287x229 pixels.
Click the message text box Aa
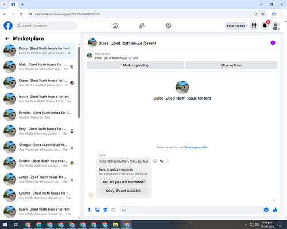(x=191, y=210)
